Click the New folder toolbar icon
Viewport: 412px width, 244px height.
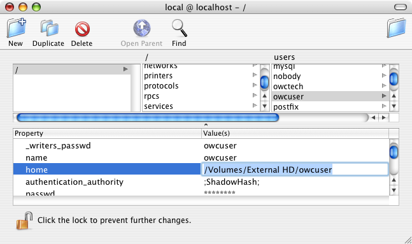(x=16, y=27)
